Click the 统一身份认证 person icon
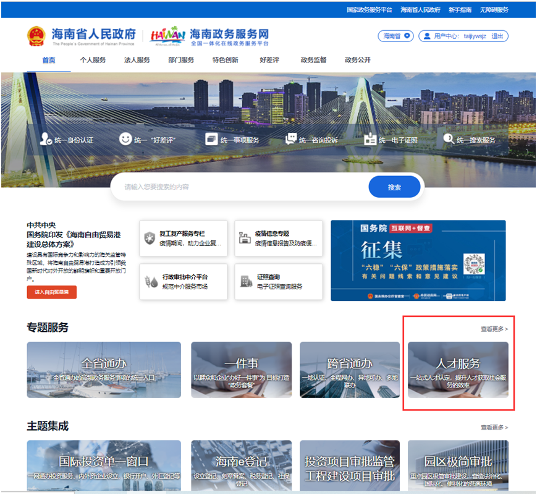 point(46,139)
